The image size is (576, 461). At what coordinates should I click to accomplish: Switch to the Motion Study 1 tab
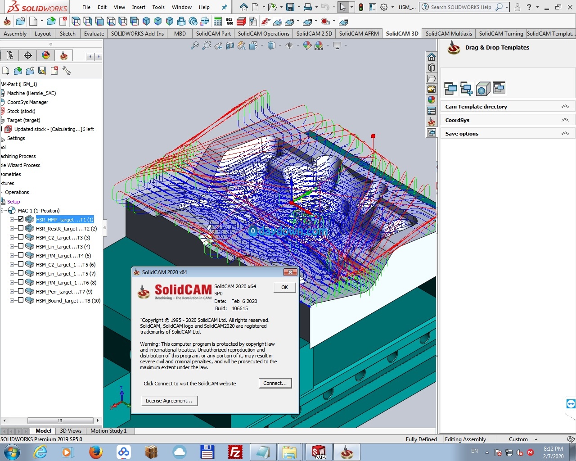(108, 431)
